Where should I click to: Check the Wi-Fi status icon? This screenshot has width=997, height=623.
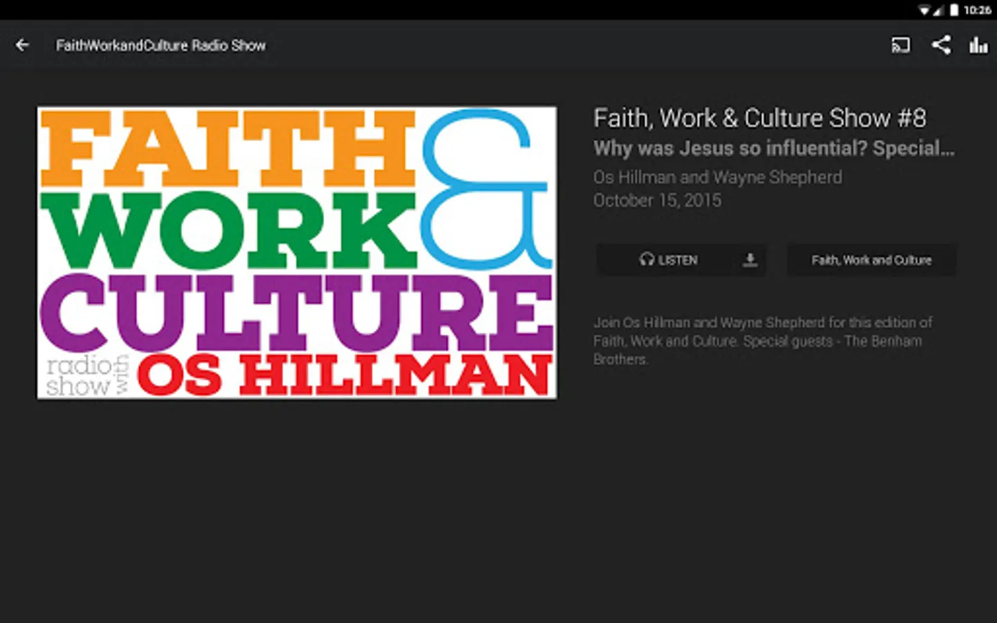point(924,10)
